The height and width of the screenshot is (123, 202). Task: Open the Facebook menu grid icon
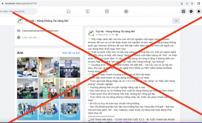point(183,11)
